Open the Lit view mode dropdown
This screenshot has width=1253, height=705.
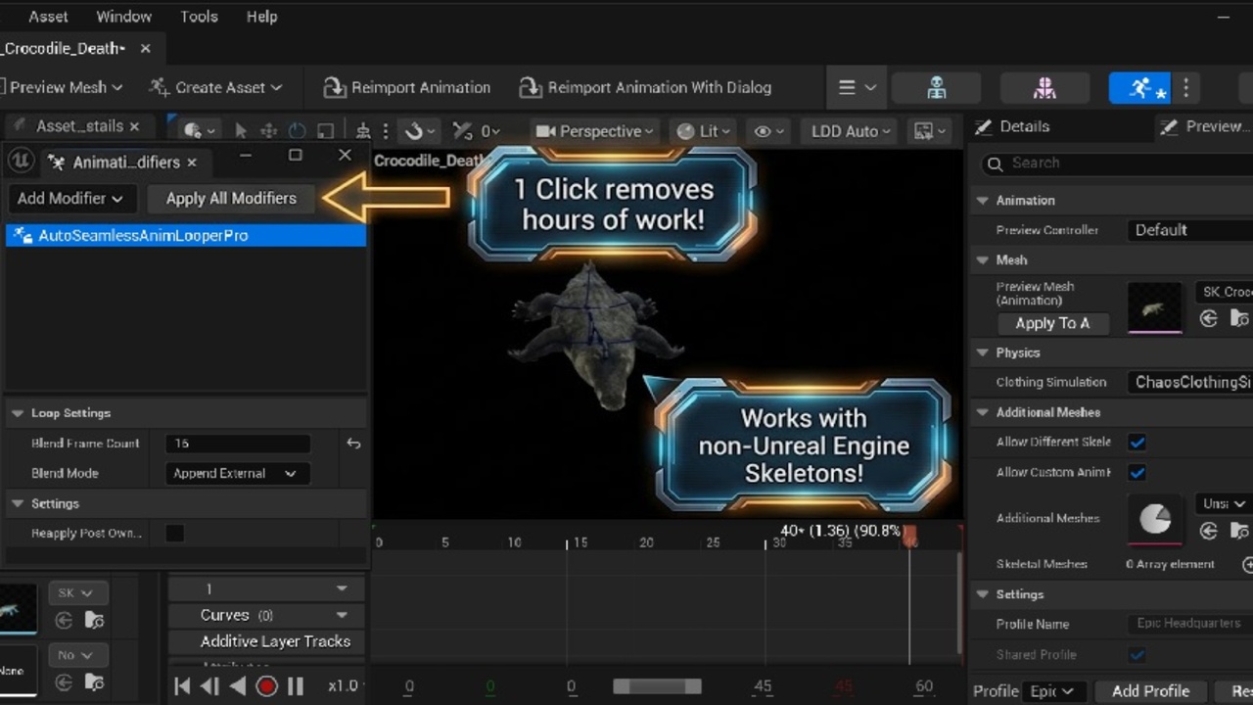pos(704,131)
